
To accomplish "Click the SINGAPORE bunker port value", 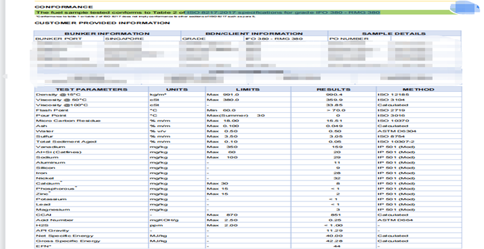I will 124,38.
